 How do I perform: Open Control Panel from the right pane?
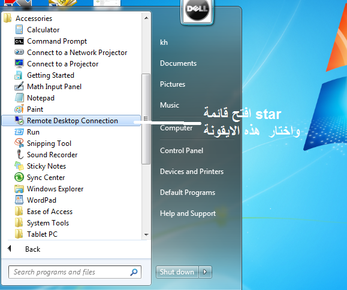click(182, 151)
